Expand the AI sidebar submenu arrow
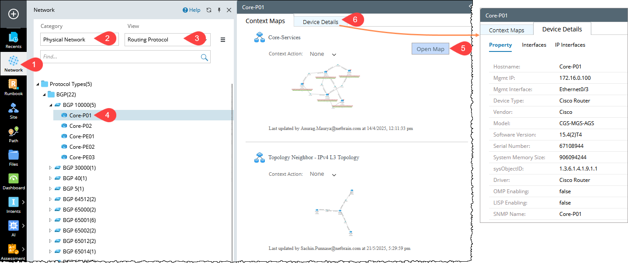 (x=23, y=225)
